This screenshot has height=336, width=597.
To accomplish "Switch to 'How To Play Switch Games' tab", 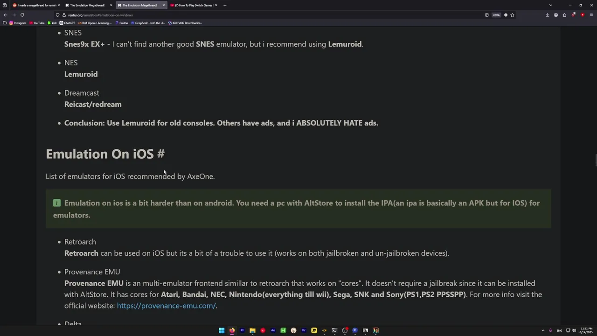I will pos(194,5).
